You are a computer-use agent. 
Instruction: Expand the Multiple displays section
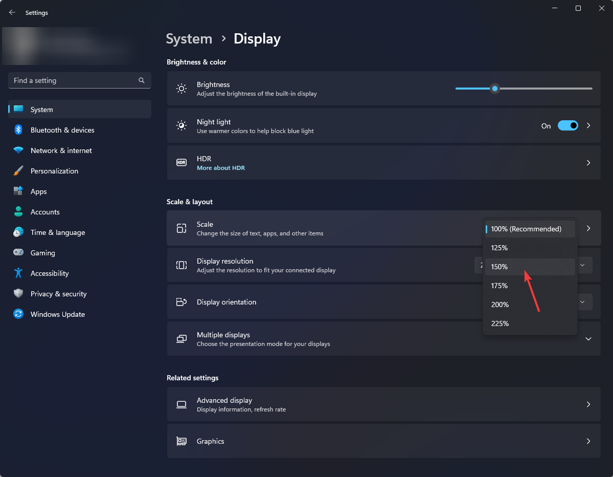(588, 339)
